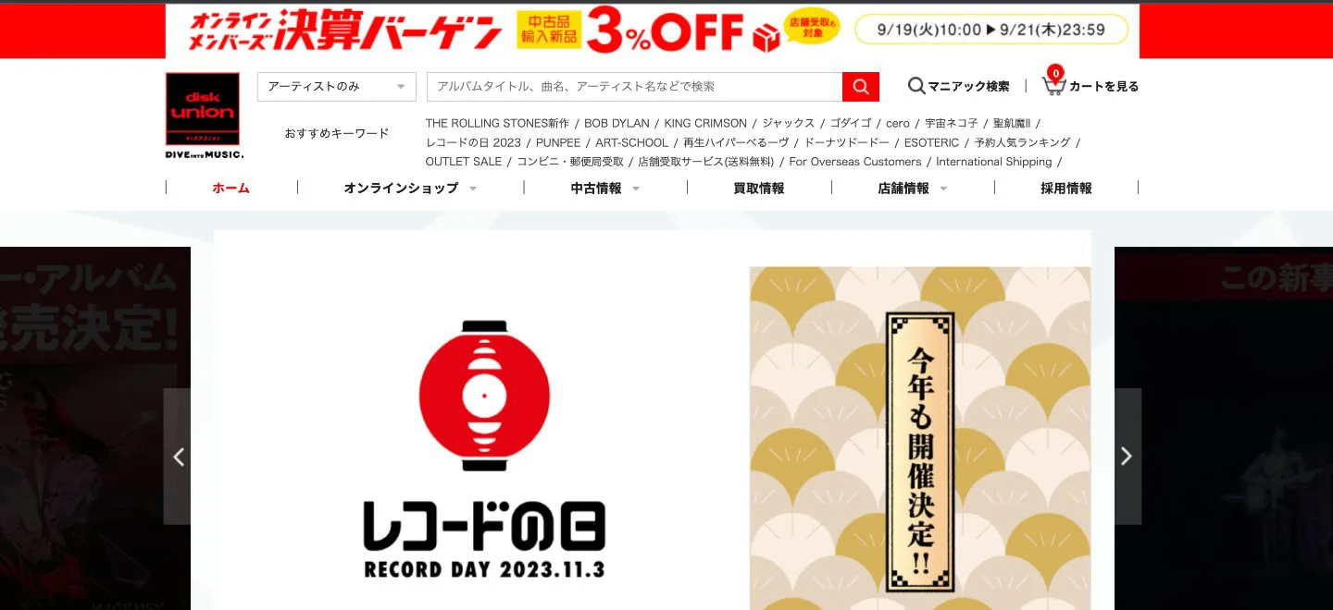Image resolution: width=1333 pixels, height=610 pixels.
Task: Show the previous carousel slide
Action: pos(178,457)
